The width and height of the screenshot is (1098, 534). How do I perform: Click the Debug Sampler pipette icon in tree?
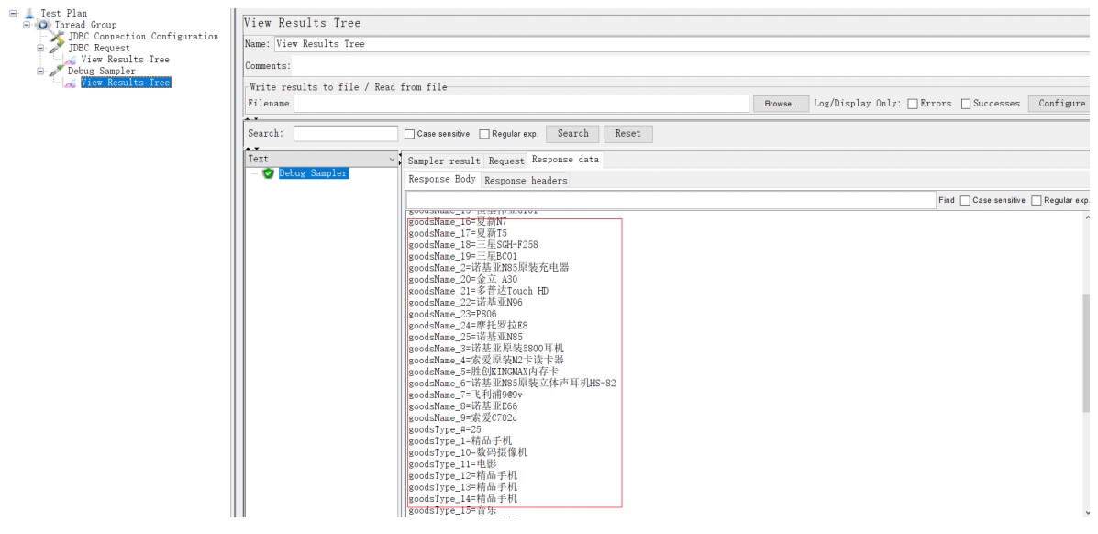57,71
